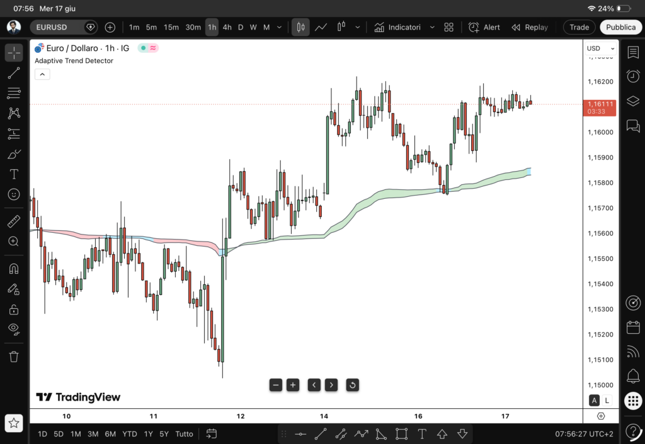Screen dimensions: 645x444
Task: Open the notifications bell panel
Action: point(633,375)
